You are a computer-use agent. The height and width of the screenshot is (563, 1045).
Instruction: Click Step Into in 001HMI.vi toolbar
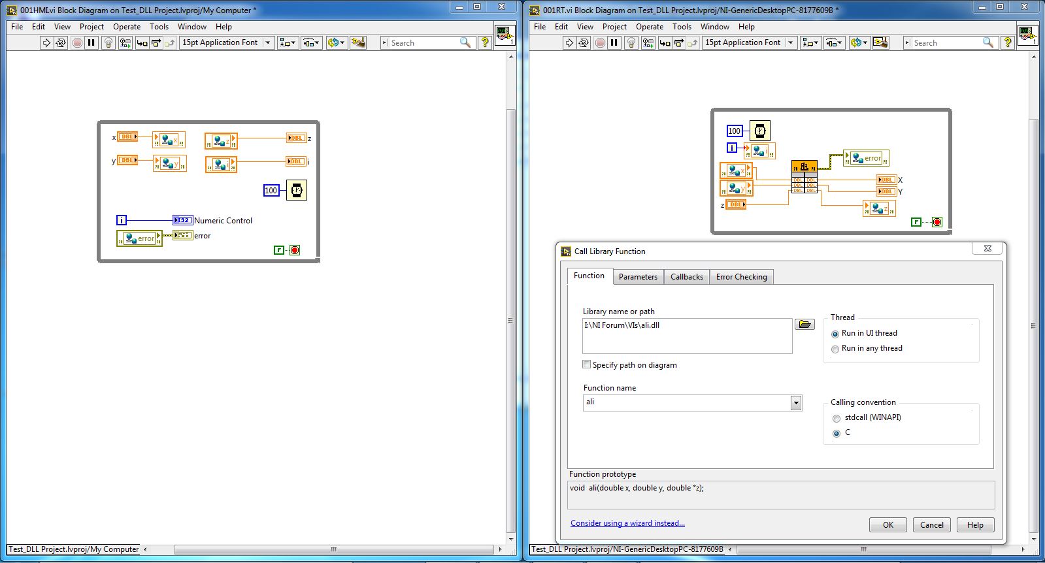pyautogui.click(x=142, y=42)
